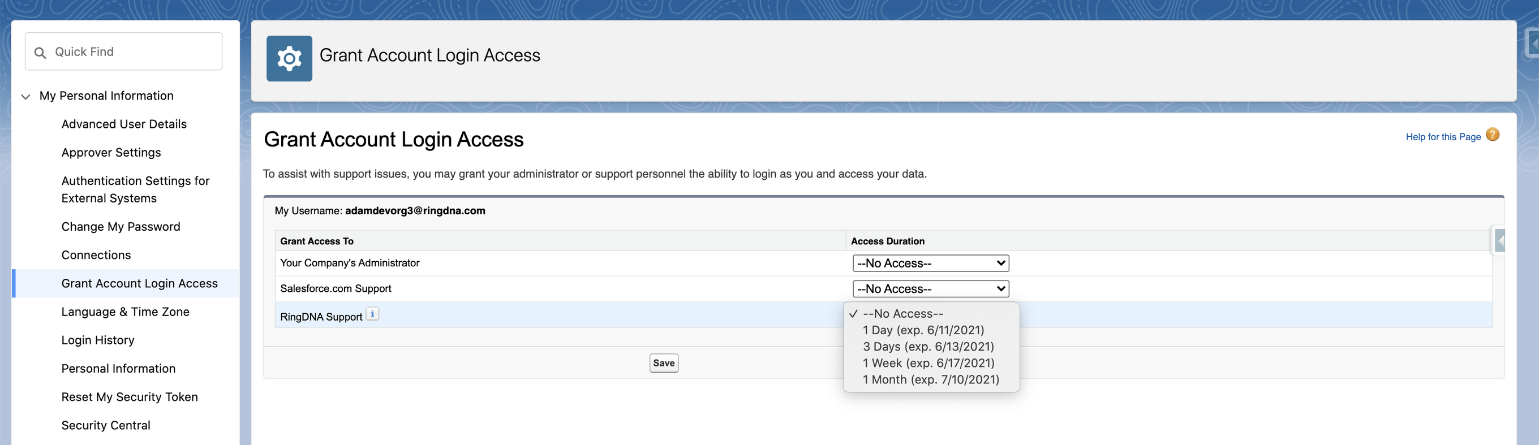Click the side panel collapse arrow handle

pos(1499,241)
